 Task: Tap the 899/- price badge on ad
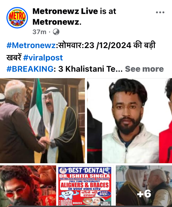click(x=104, y=194)
